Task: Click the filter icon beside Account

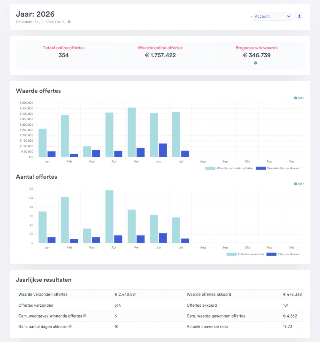Action: click(251, 17)
